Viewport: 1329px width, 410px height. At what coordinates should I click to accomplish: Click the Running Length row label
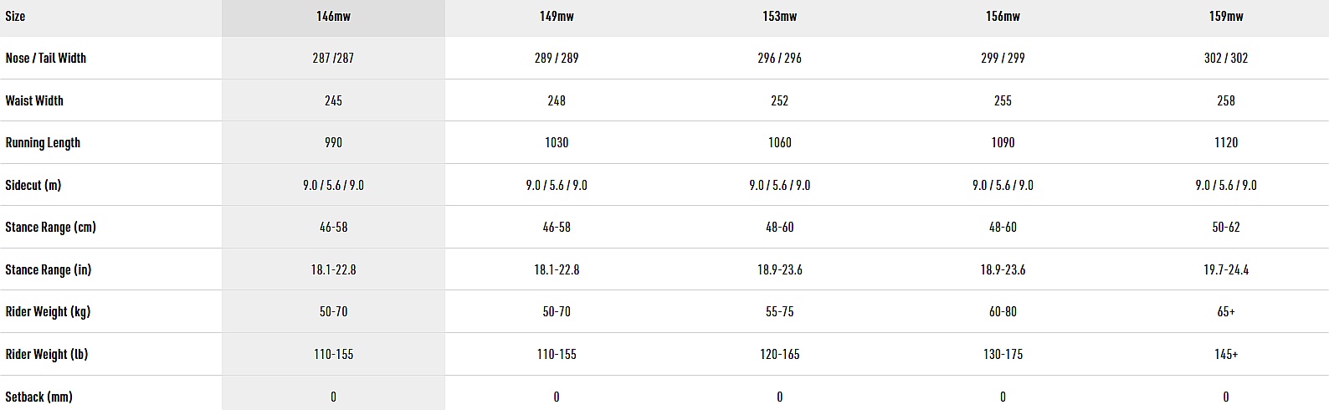tap(43, 143)
